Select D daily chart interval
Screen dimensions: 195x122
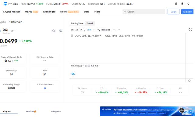tap(84, 30)
